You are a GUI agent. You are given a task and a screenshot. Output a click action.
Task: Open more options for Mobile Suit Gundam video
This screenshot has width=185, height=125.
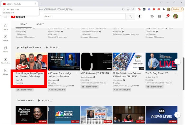pos(143,73)
